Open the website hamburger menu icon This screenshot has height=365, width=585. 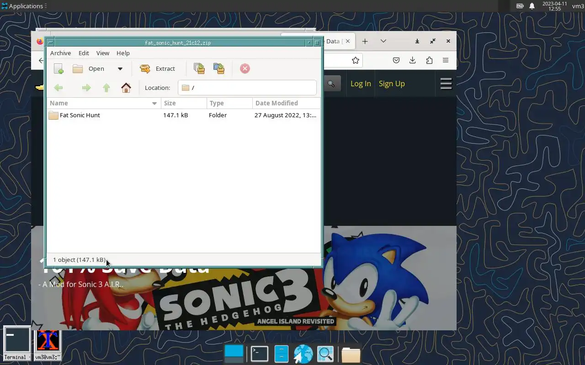coord(446,83)
